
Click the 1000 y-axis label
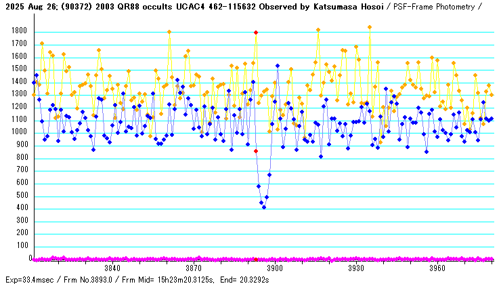(x=18, y=133)
